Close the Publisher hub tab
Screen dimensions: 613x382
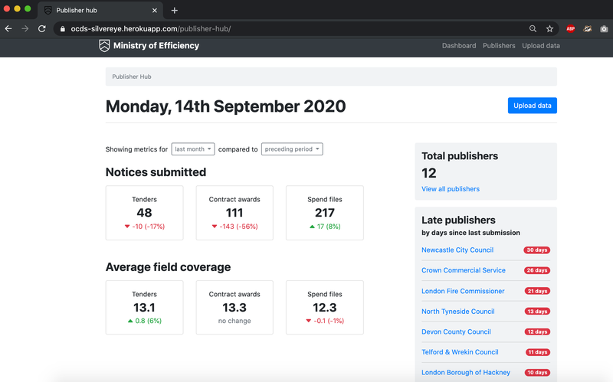point(155,11)
